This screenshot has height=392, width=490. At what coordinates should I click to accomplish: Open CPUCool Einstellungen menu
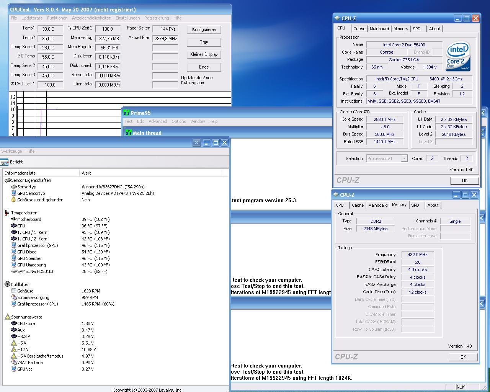point(127,18)
